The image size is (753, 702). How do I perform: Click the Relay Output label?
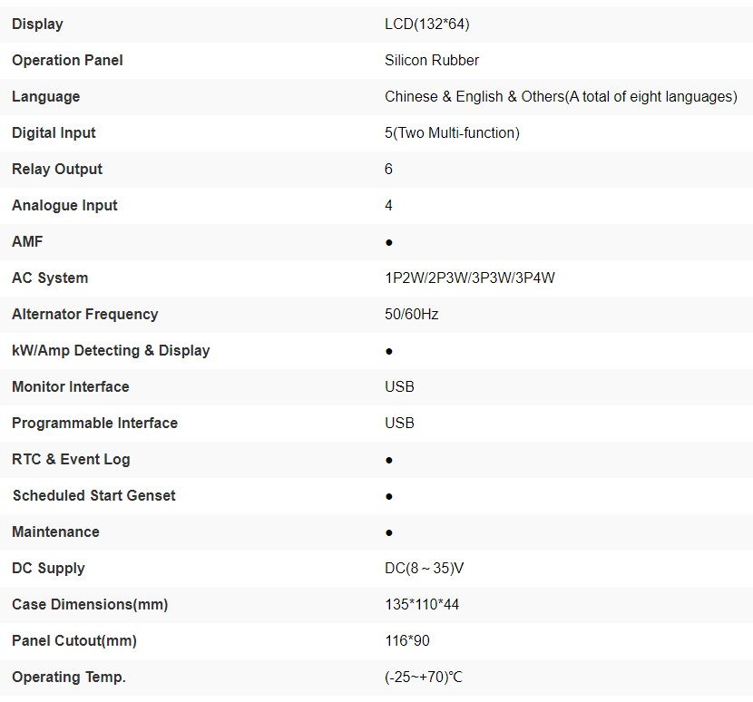point(57,169)
